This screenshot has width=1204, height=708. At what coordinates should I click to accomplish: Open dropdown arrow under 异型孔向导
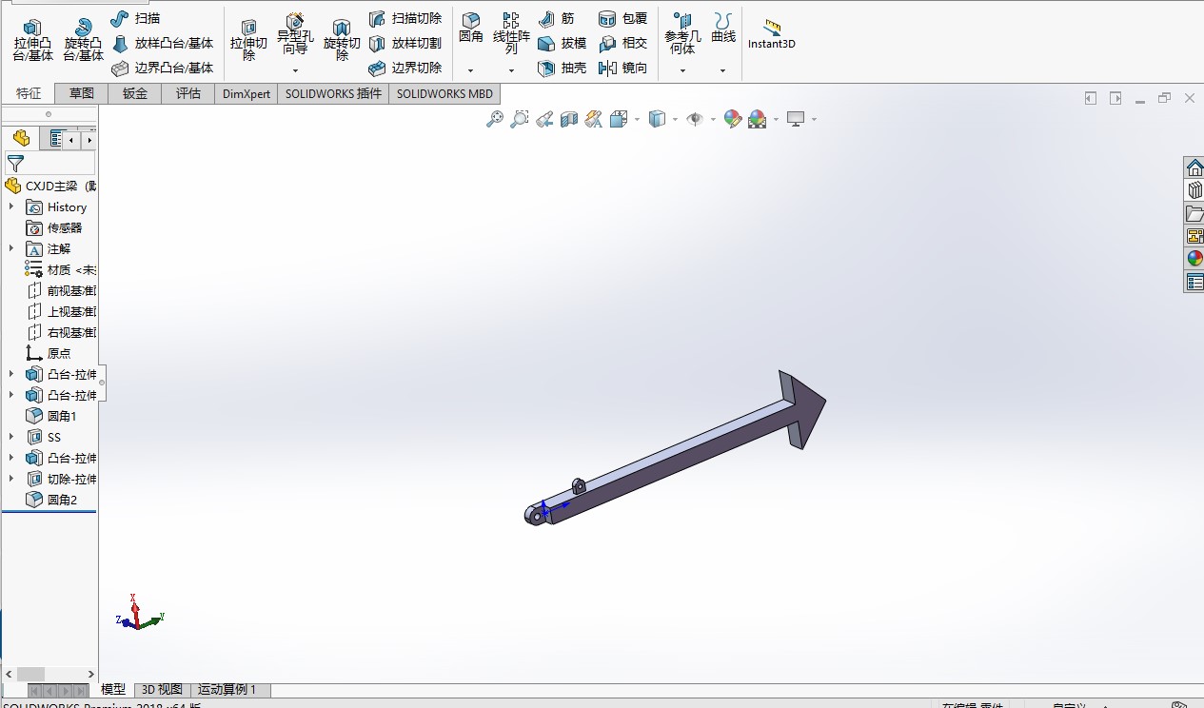point(295,70)
